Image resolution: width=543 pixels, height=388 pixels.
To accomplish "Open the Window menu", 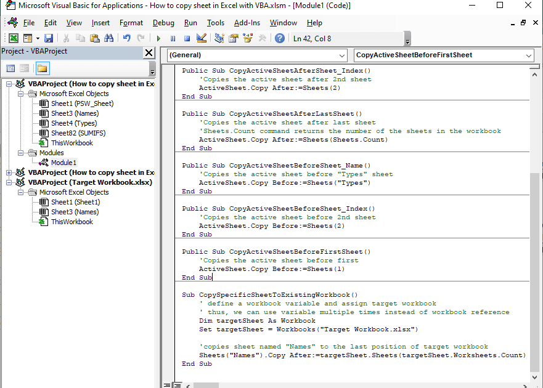I will [x=284, y=23].
